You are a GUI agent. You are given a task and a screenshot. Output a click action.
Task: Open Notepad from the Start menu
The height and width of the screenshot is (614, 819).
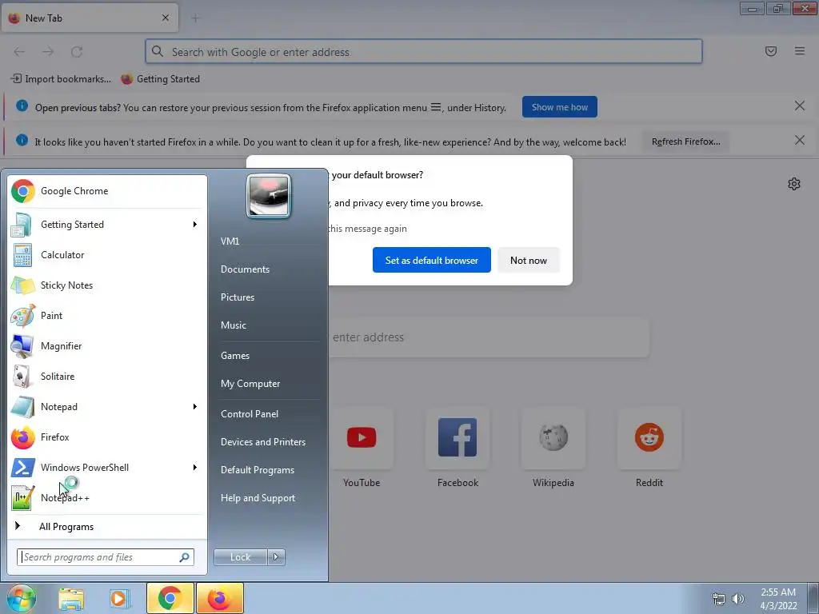99,407
